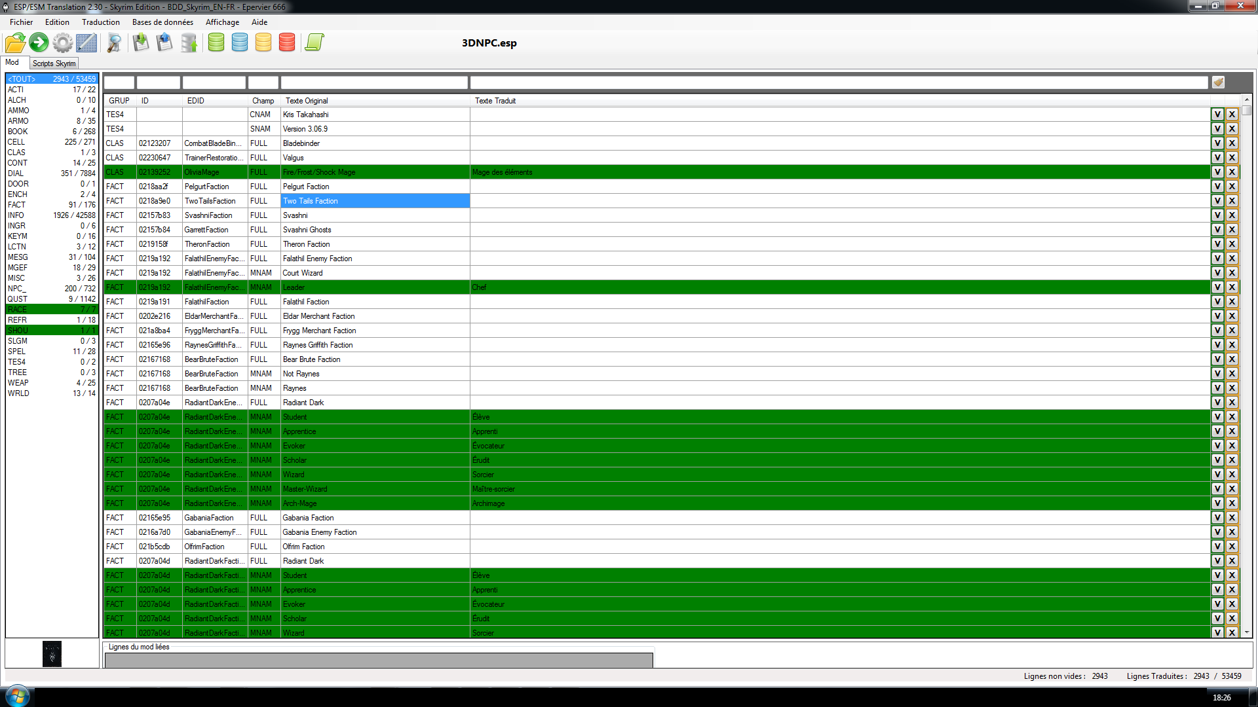Sort by the Texte Original column header

tap(375, 101)
